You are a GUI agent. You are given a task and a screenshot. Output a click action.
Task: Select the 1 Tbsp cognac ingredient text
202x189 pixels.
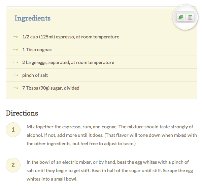tap(37, 50)
